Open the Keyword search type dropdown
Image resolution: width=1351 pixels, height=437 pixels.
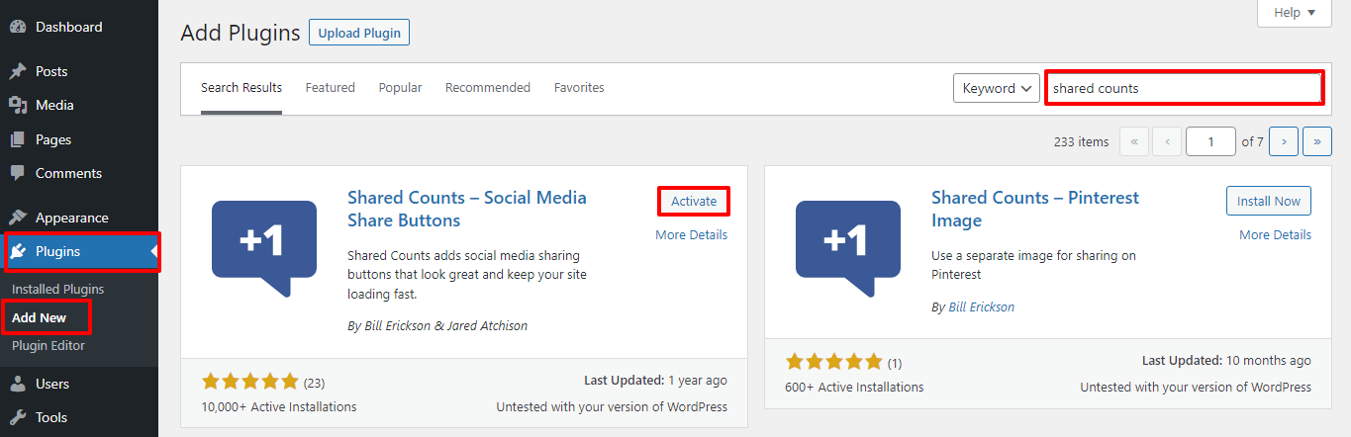(x=996, y=88)
